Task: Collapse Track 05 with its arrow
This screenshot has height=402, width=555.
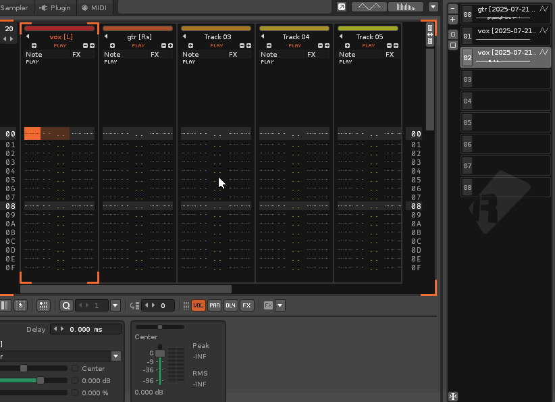Action: click(340, 36)
